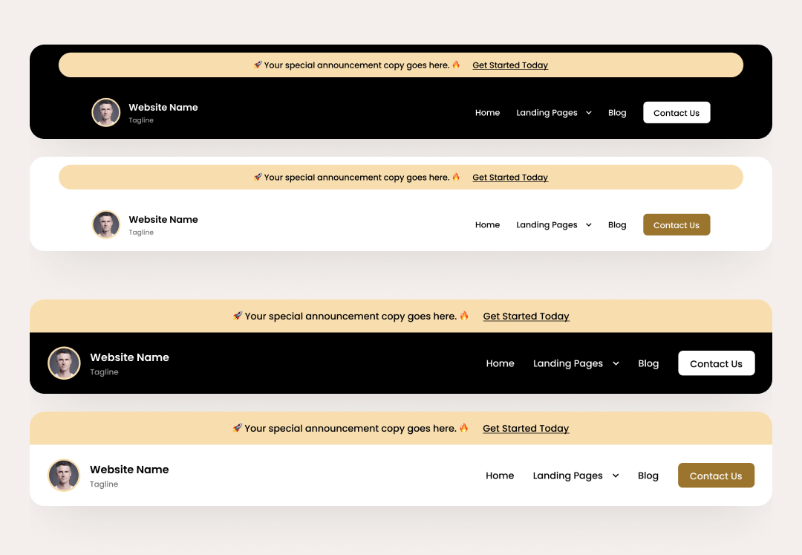Click Website Name title in bottom white header
Viewport: 802px width, 555px height.
[129, 469]
